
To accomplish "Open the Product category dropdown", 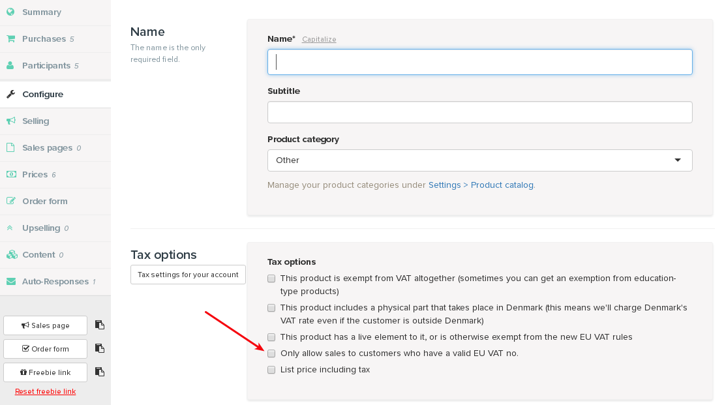I will tap(480, 160).
